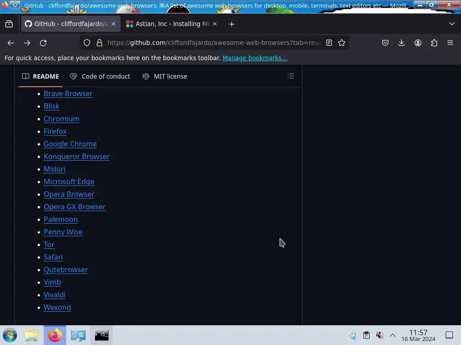Bookmark this page with the star
The width and height of the screenshot is (461, 345).
point(342,43)
